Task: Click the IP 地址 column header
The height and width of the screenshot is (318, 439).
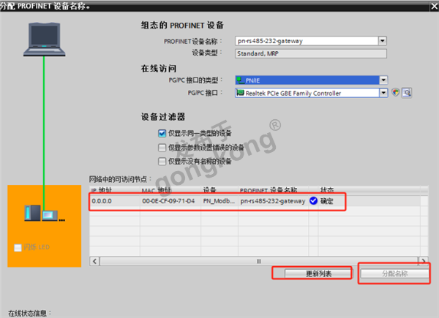Action: [115, 190]
